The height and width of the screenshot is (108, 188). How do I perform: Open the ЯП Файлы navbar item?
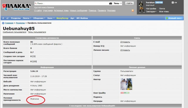pos(82,18)
